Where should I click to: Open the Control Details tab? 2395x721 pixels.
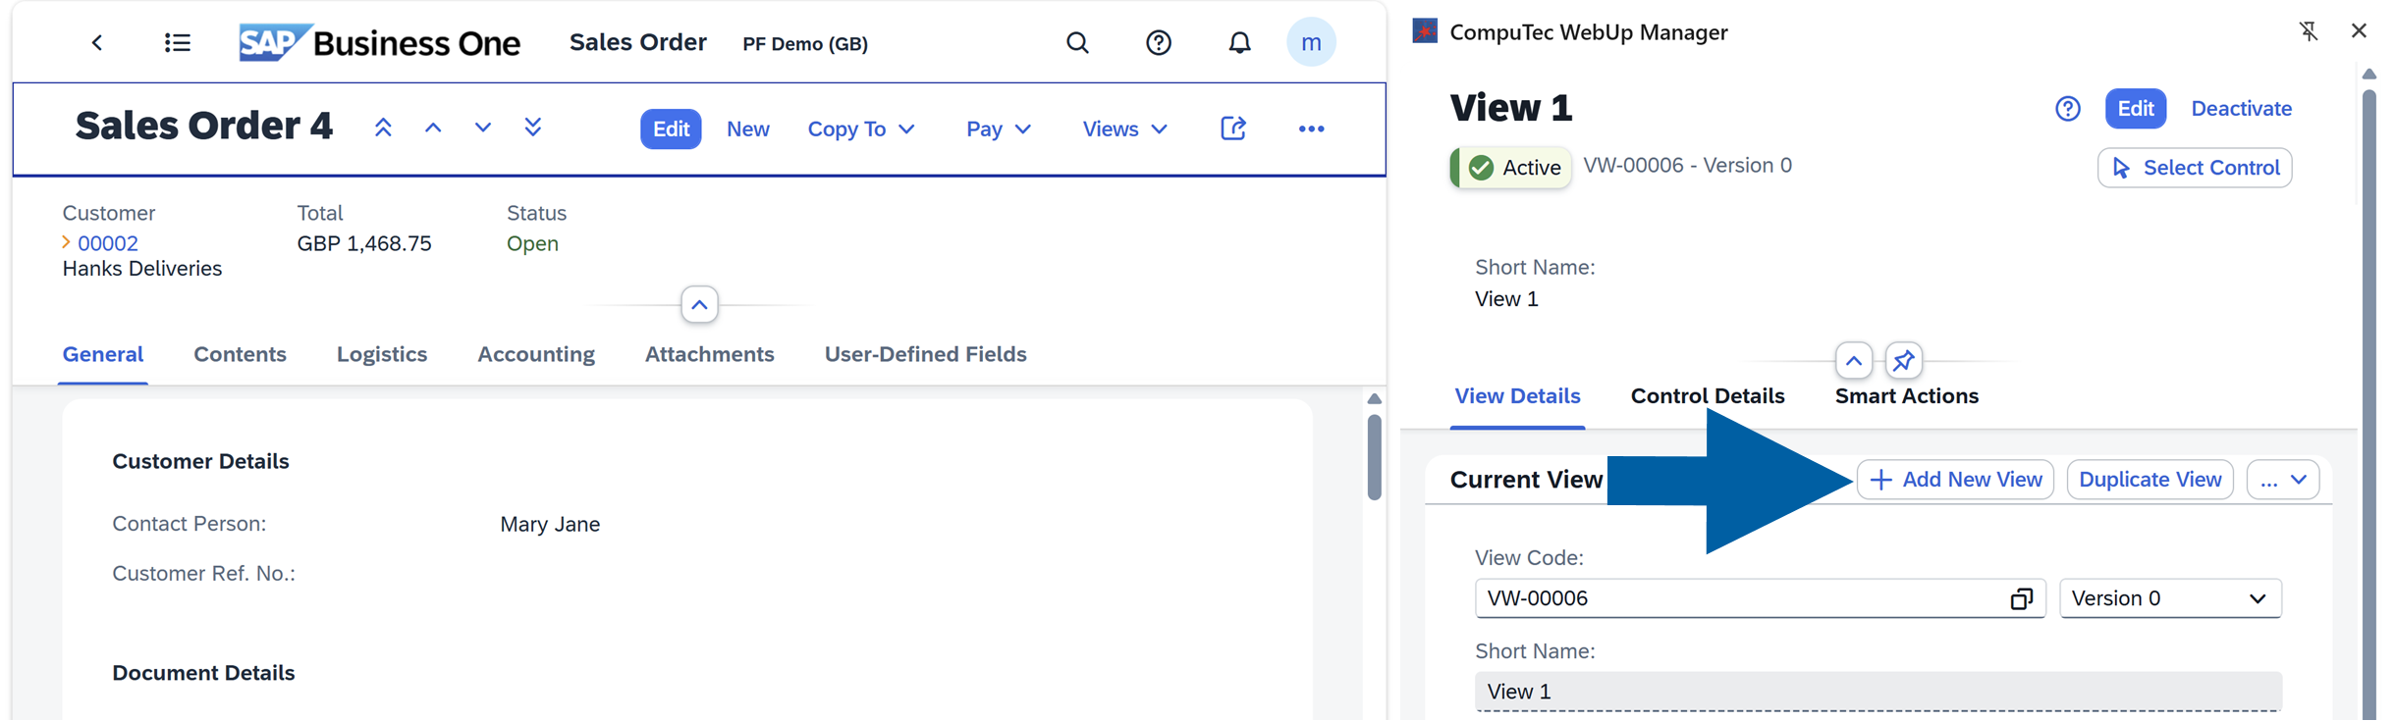(1708, 396)
